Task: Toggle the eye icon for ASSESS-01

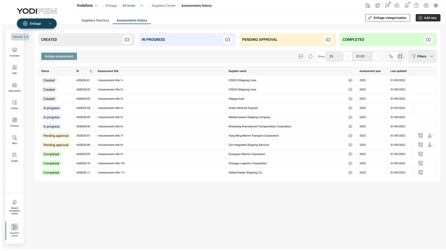Action: (x=350, y=80)
